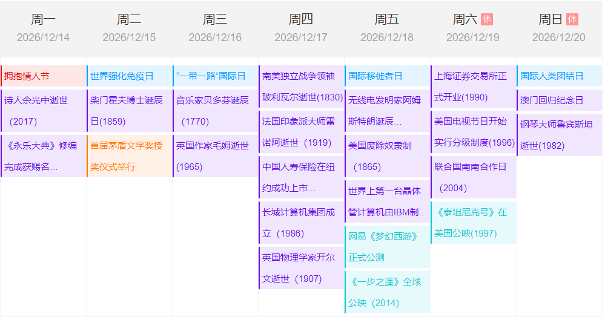Select the 周四 2026/12/17 column header
605x317 pixels.
pos(301,28)
